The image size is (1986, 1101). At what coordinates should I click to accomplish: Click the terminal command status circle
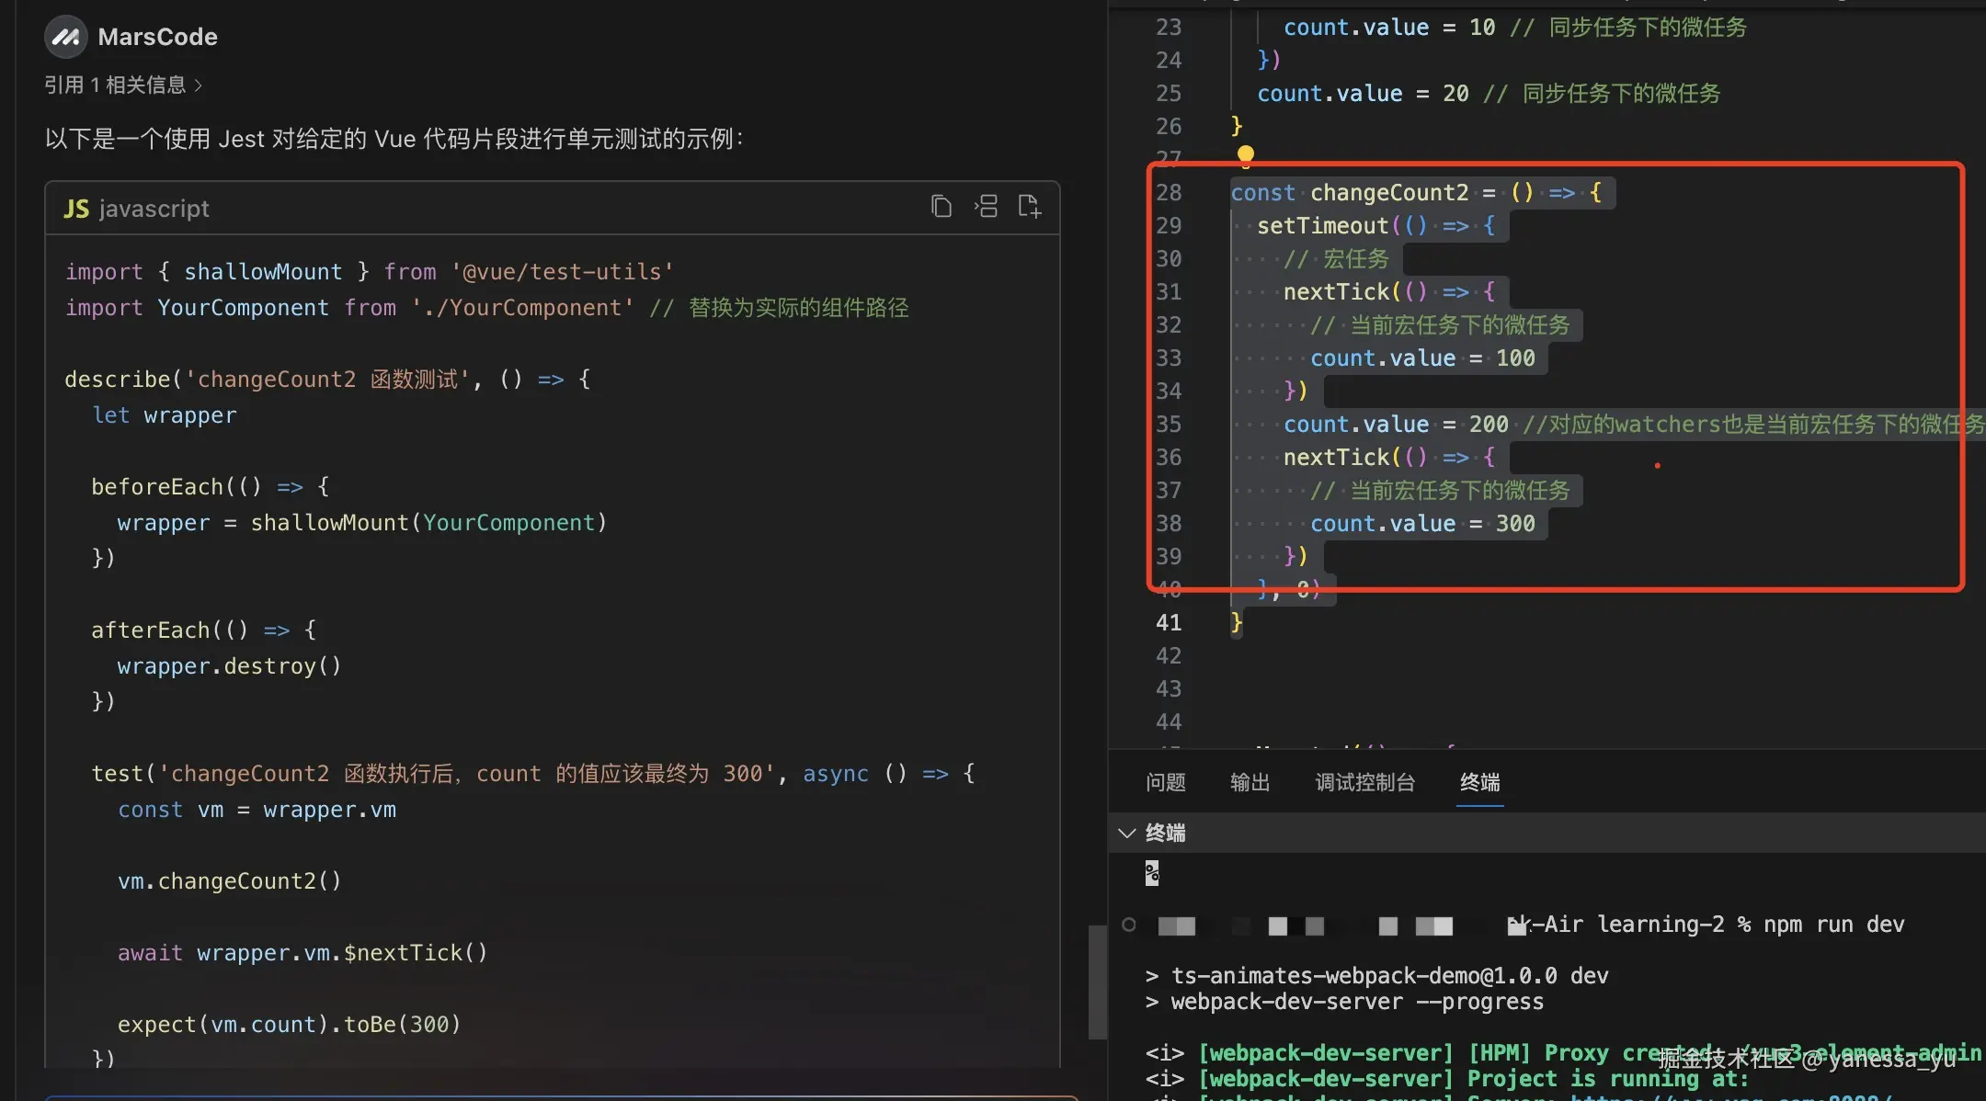coord(1128,925)
